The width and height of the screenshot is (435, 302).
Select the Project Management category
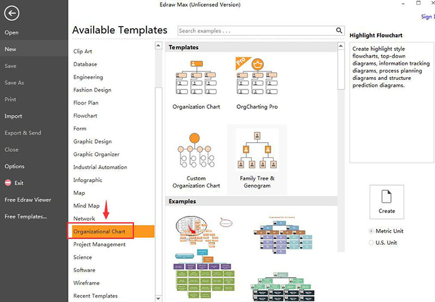[100, 244]
